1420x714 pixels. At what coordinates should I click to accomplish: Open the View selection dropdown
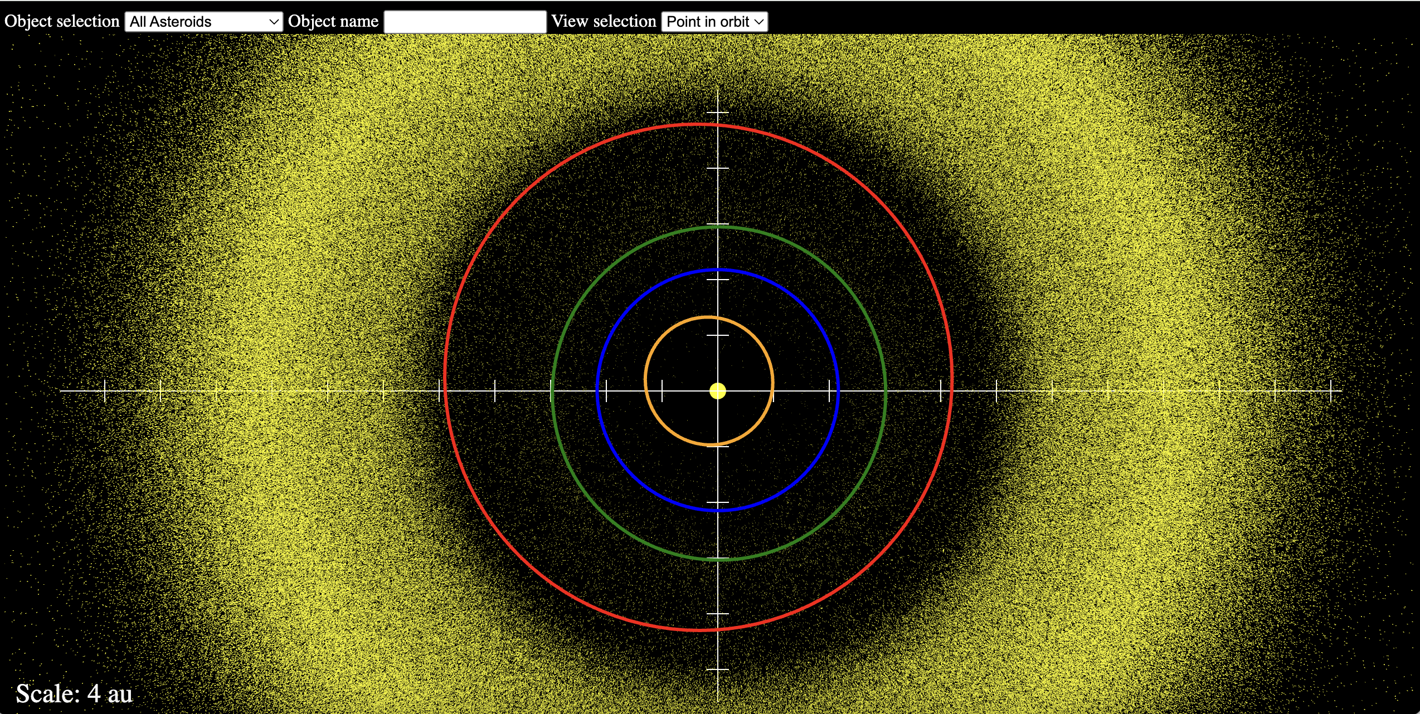coord(714,22)
